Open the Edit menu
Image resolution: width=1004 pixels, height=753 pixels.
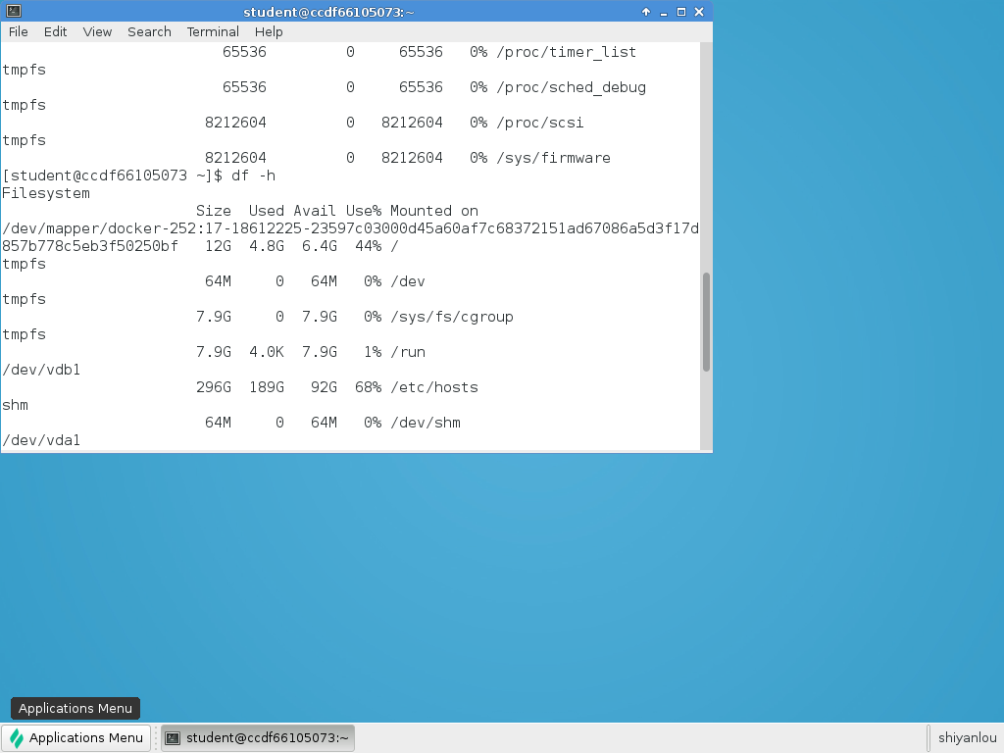click(56, 31)
